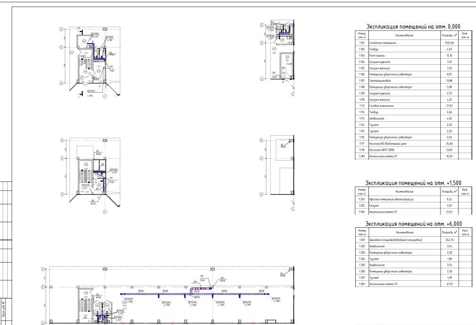Screen dimensions: 476x325
Task: Click room number cell "1.202"
Action: click(362, 206)
